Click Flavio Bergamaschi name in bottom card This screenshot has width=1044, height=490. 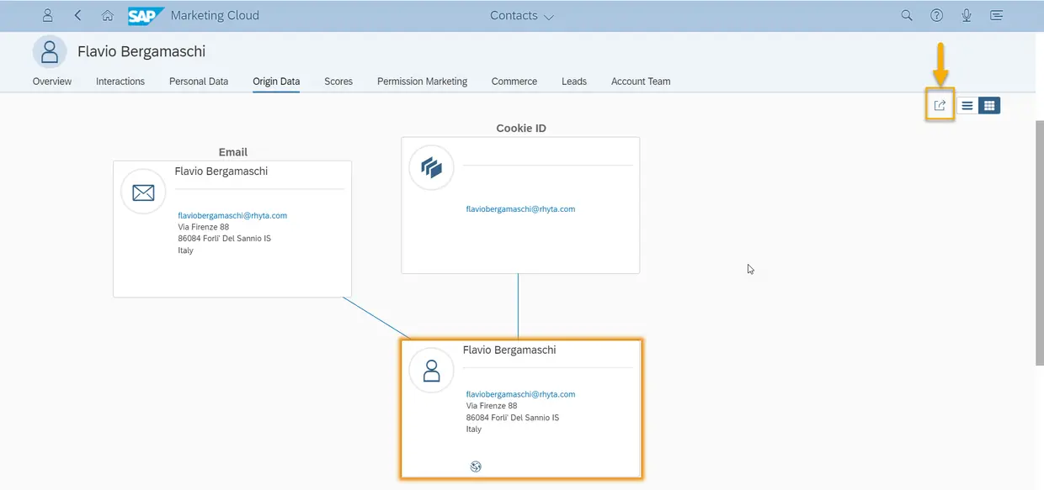509,350
